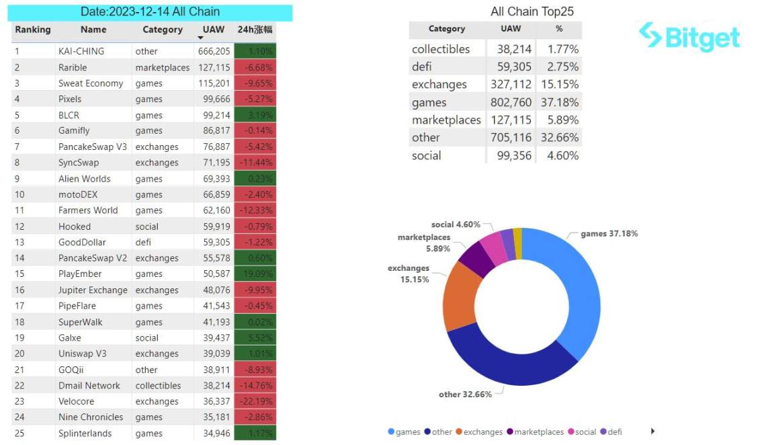Sort the table by Category header

click(162, 30)
